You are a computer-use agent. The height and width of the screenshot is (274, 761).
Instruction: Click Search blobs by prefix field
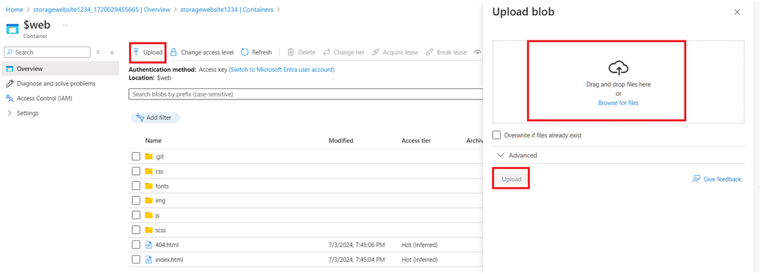[x=306, y=94]
